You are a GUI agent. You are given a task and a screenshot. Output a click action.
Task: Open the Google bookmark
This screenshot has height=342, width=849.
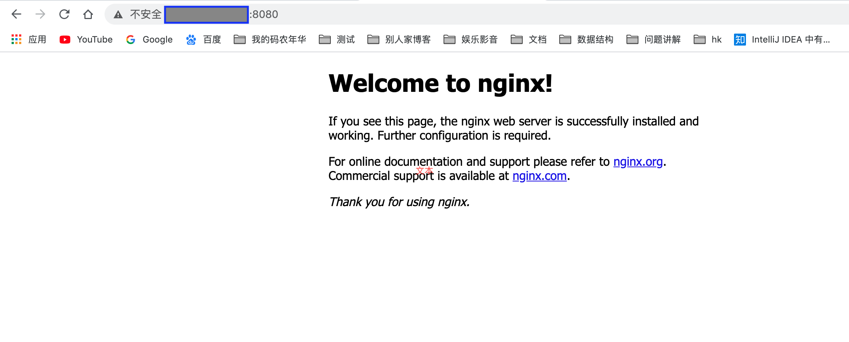[149, 39]
